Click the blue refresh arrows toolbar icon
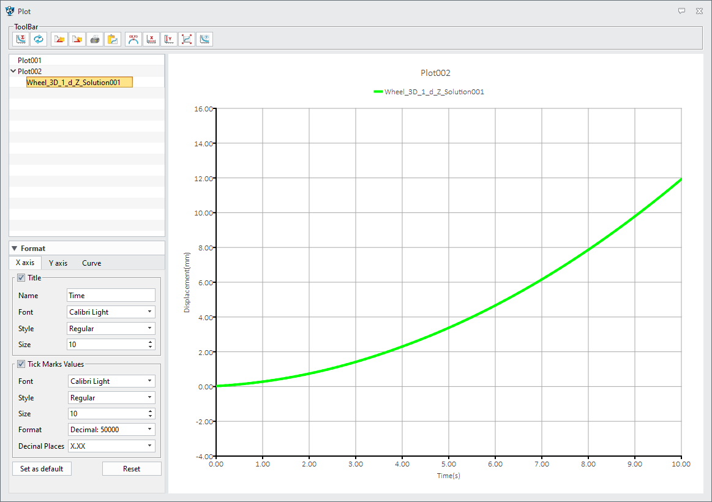 [39, 40]
